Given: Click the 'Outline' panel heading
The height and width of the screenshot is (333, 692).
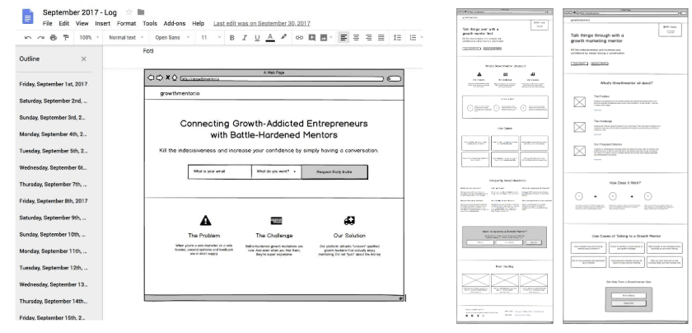Looking at the screenshot, I should (x=29, y=59).
